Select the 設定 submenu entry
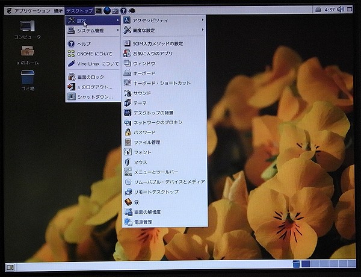The image size is (361, 277). (93, 20)
